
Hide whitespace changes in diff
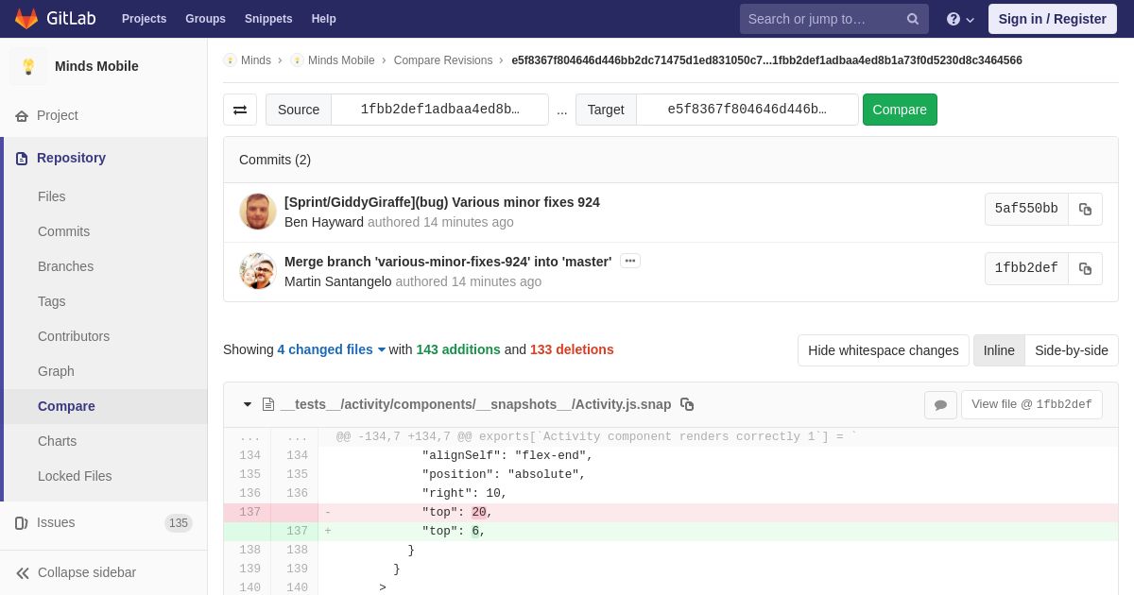883,350
